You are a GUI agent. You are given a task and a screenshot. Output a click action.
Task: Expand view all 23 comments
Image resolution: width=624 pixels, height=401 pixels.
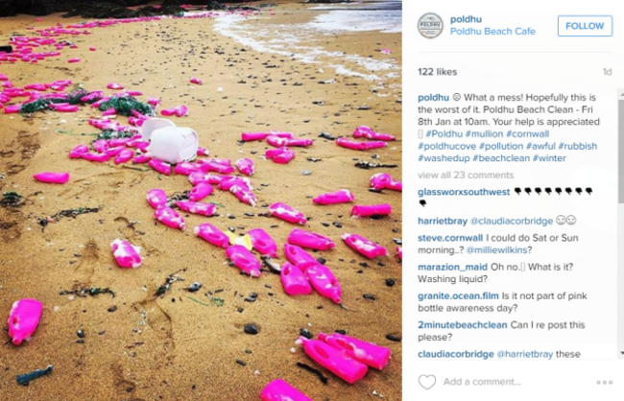[466, 175]
